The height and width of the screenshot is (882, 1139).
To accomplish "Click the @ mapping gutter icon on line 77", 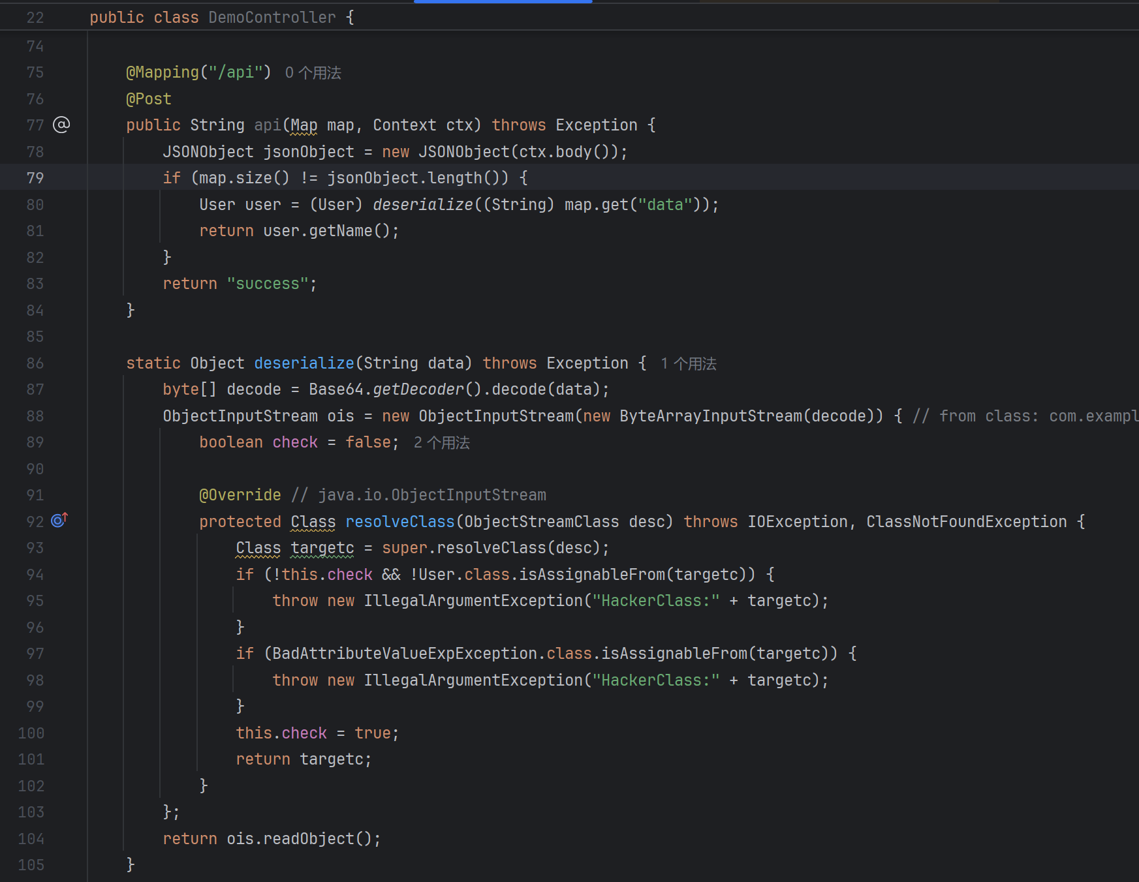I will click(61, 125).
